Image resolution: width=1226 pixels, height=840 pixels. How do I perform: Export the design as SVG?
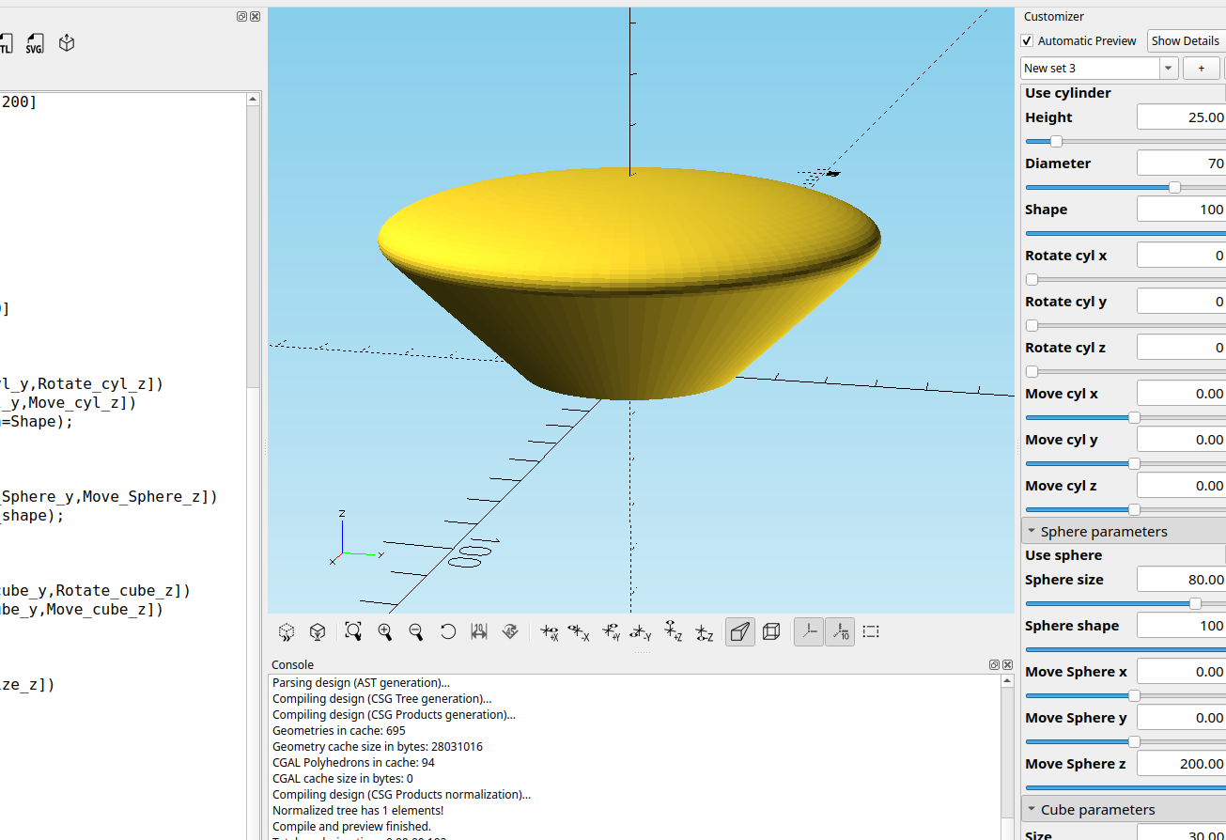pyautogui.click(x=35, y=43)
